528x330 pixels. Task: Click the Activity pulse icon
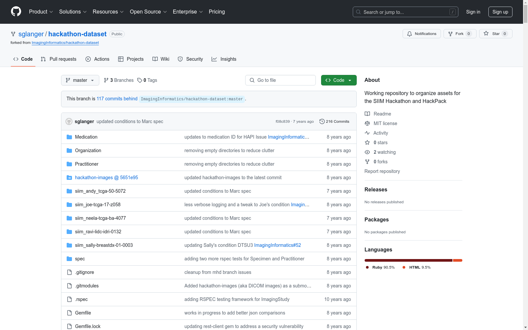(x=367, y=133)
